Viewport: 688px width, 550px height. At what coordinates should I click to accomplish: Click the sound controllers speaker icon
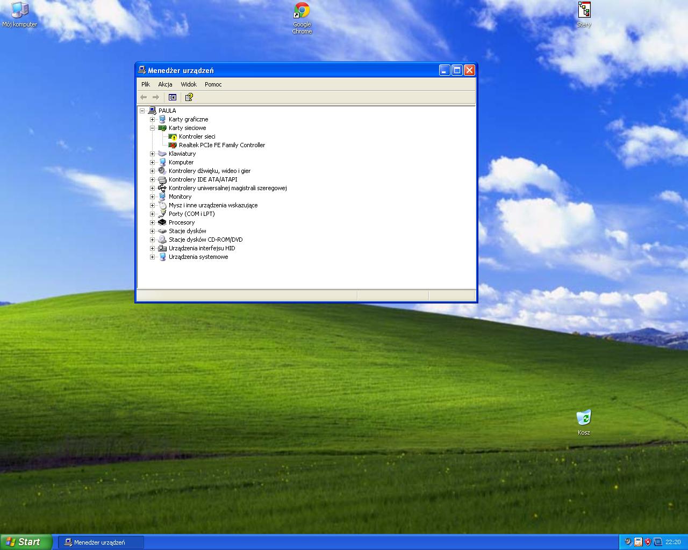point(162,171)
